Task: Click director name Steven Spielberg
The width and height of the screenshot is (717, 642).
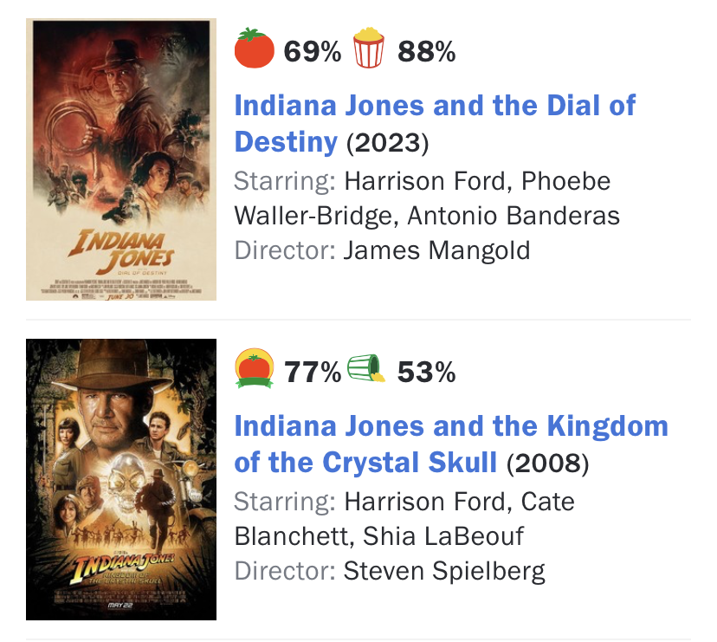Action: pos(444,571)
